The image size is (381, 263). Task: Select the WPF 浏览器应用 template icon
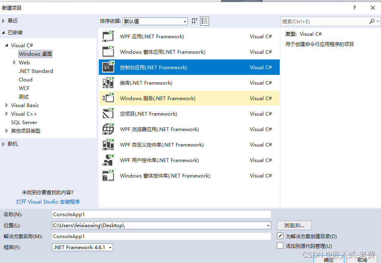tap(108, 129)
